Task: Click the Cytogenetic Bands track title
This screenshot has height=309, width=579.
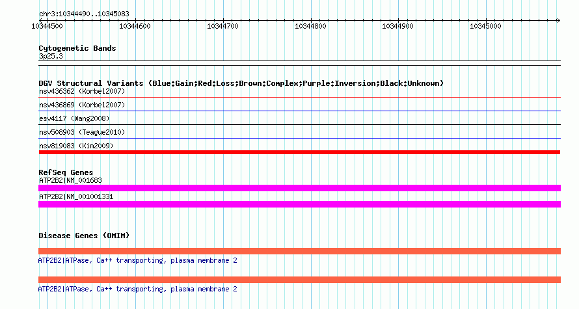Action: [x=77, y=48]
